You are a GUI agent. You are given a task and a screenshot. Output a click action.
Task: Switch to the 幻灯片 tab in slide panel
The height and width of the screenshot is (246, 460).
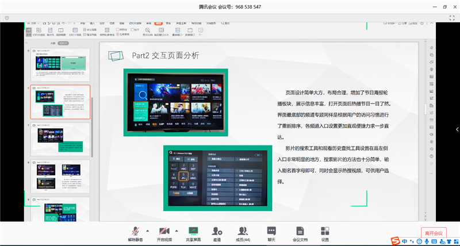coord(63,43)
